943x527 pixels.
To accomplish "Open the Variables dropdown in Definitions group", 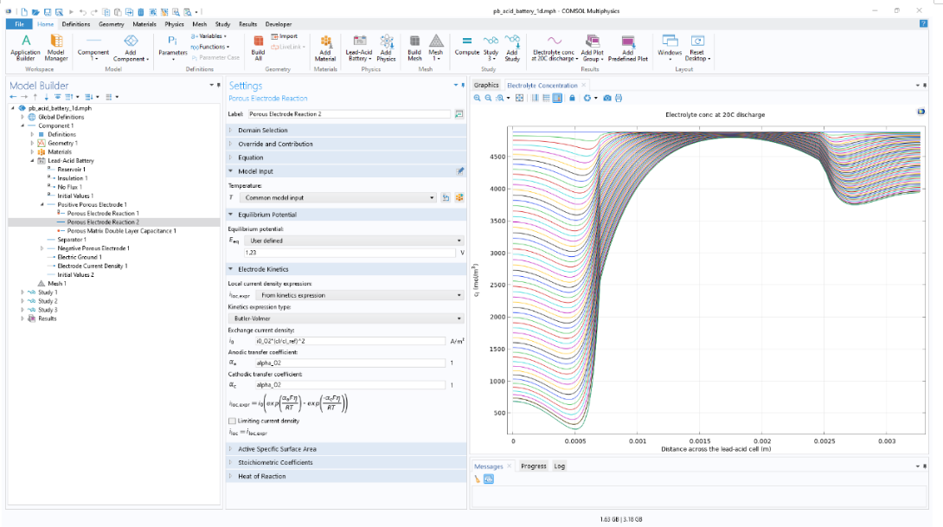I will coord(208,36).
